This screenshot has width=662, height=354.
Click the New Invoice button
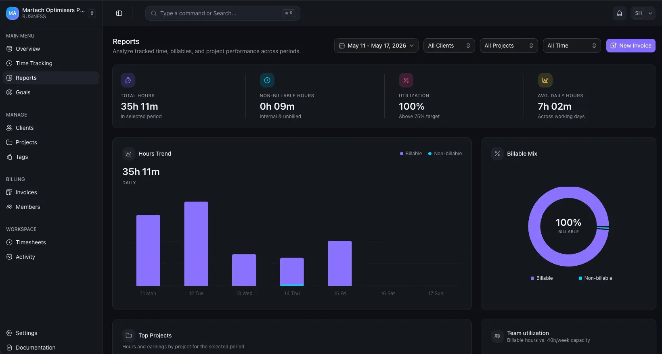click(x=631, y=46)
